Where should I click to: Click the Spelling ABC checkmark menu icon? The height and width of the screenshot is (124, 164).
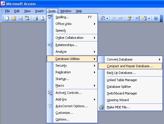50,17
